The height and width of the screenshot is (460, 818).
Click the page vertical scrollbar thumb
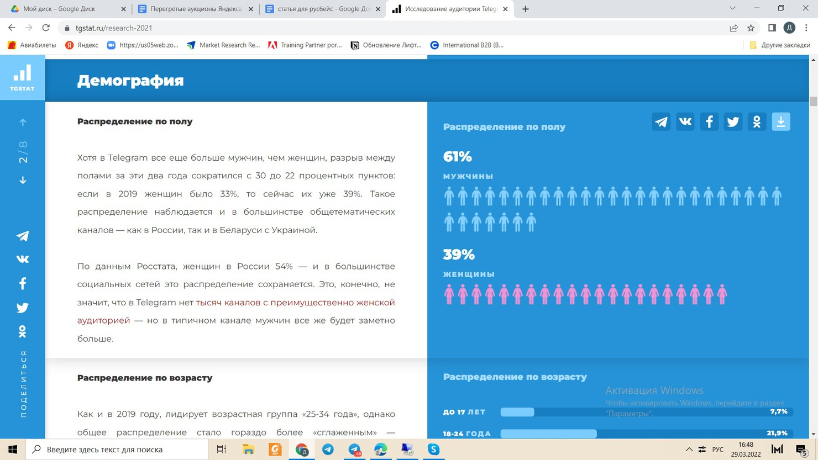point(813,101)
